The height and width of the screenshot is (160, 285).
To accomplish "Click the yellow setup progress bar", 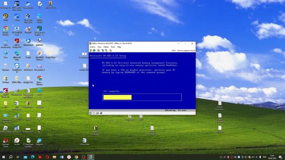I will (x=118, y=97).
